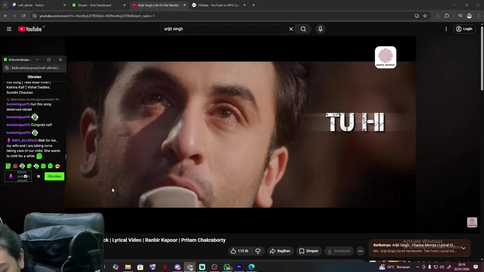The width and height of the screenshot is (484, 272).
Task: Open Kick chat settings gear
Action: coord(39,176)
